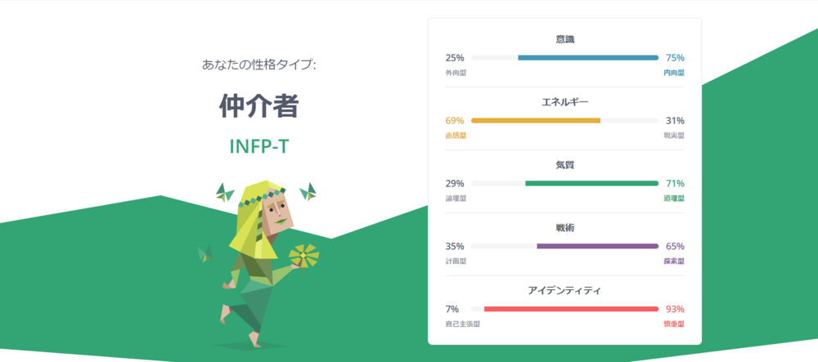Select the 計画型 trait label
818x362 pixels.
[x=456, y=261]
